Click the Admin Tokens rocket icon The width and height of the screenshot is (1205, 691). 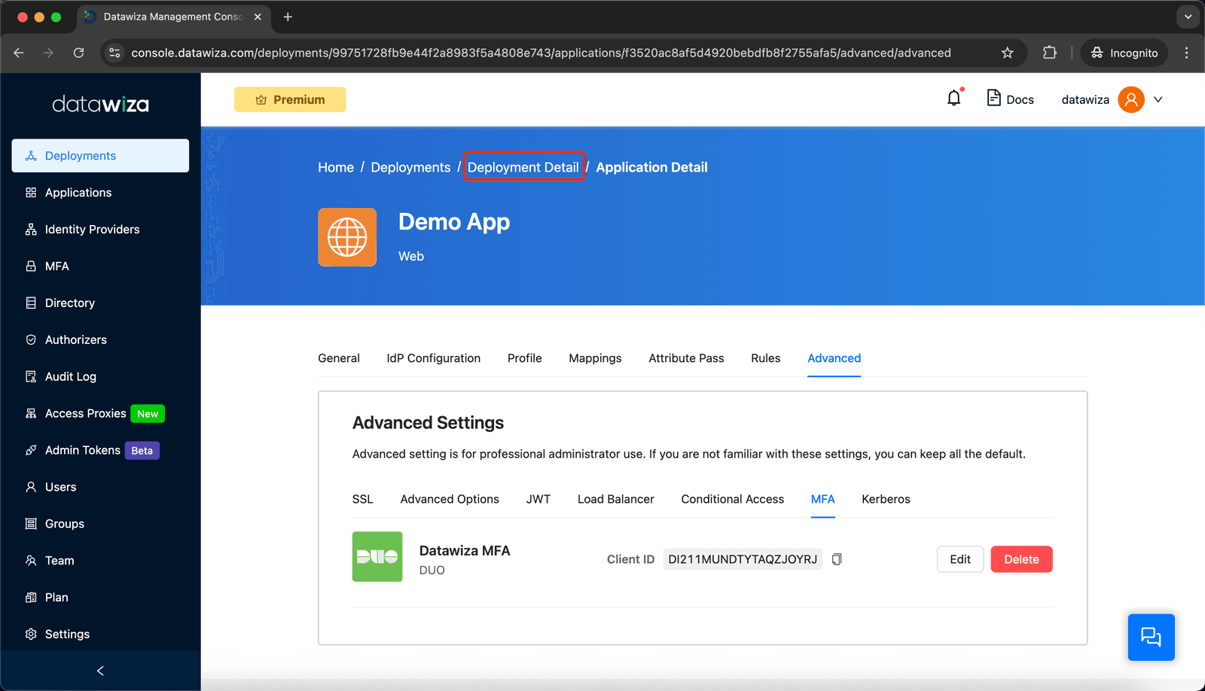click(31, 450)
